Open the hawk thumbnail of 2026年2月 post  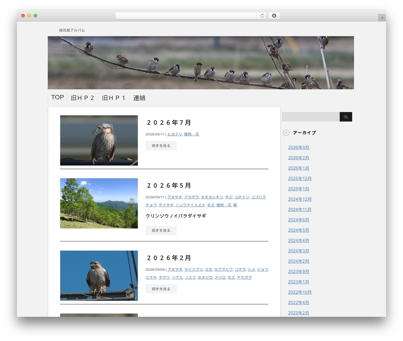[x=99, y=276]
